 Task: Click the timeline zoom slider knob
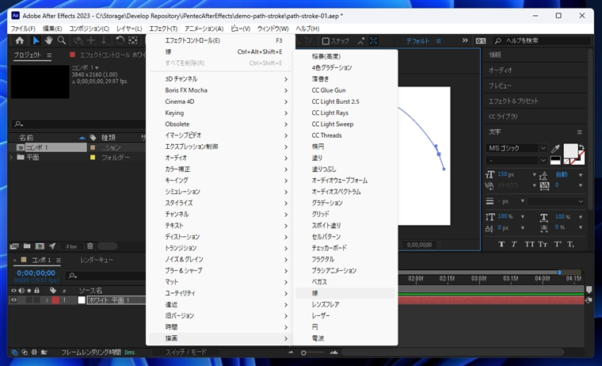303,353
